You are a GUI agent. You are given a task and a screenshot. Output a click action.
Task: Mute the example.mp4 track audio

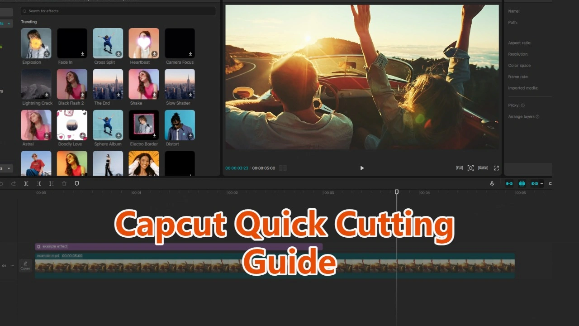4,266
